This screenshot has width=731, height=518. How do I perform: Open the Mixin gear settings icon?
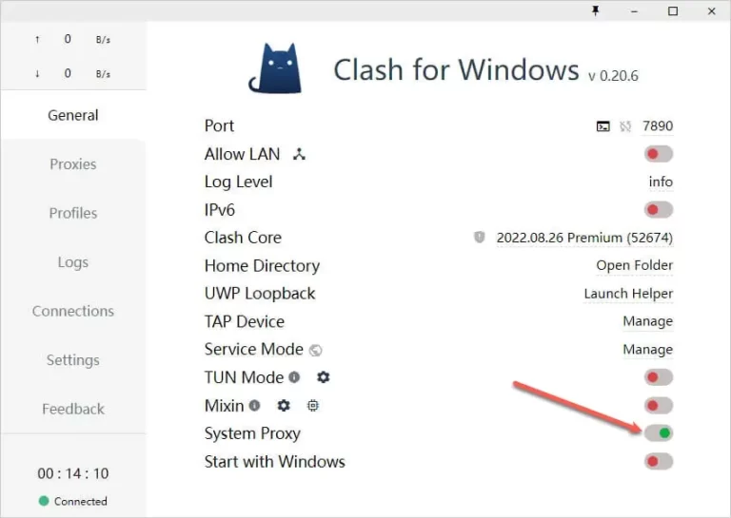click(284, 406)
